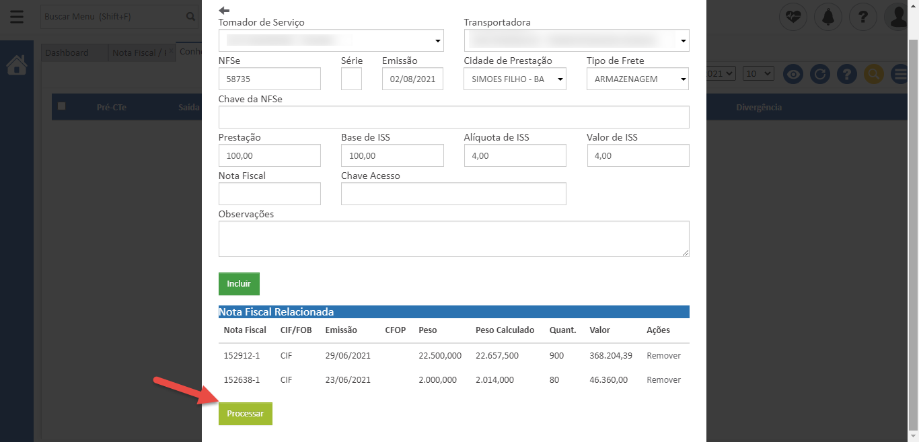Expand the Tomador de Serviço dropdown
The image size is (919, 442).
(331, 41)
